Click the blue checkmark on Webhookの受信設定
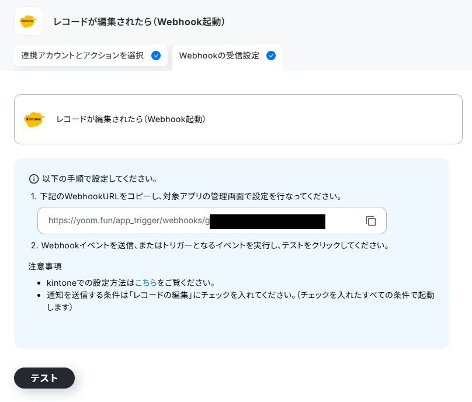This screenshot has width=472, height=402. pos(271,56)
